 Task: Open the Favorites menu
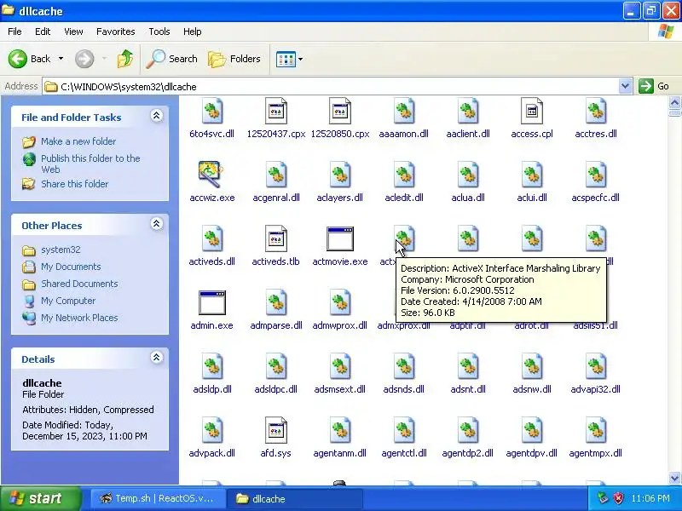point(116,32)
